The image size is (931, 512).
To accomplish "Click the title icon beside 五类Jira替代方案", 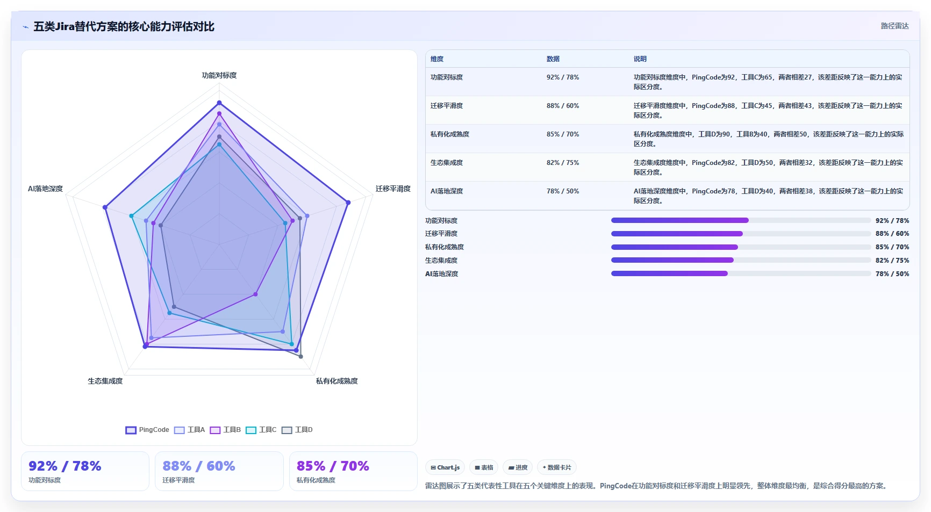I will (25, 27).
